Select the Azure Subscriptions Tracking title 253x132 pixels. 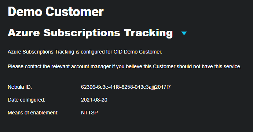coord(90,33)
